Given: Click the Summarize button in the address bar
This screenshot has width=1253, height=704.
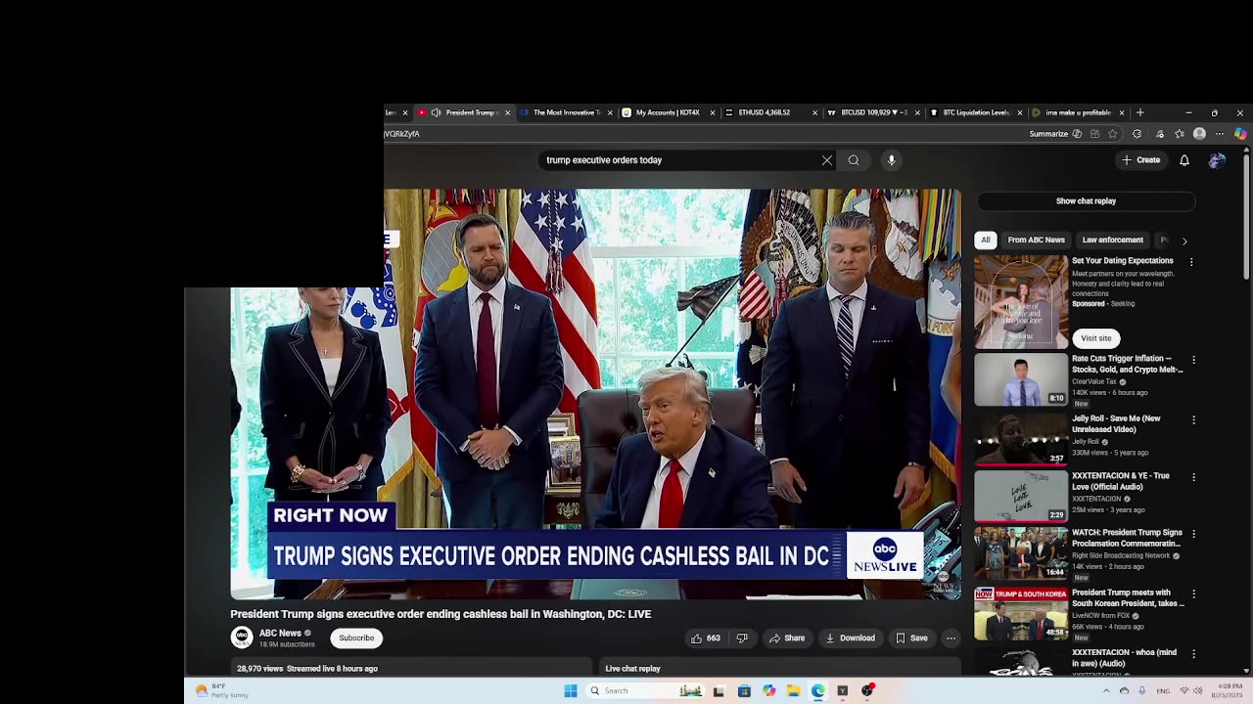Looking at the screenshot, I should 1054,134.
